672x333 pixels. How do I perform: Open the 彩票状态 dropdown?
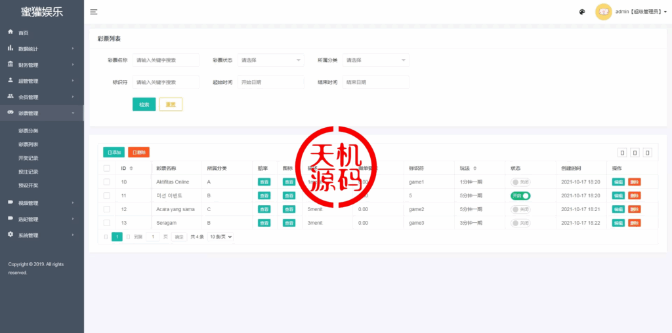tap(270, 60)
